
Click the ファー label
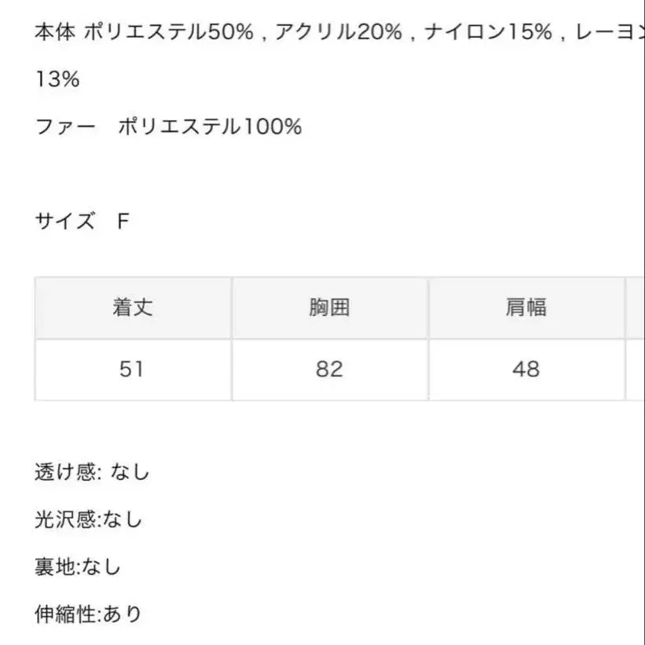[65, 126]
